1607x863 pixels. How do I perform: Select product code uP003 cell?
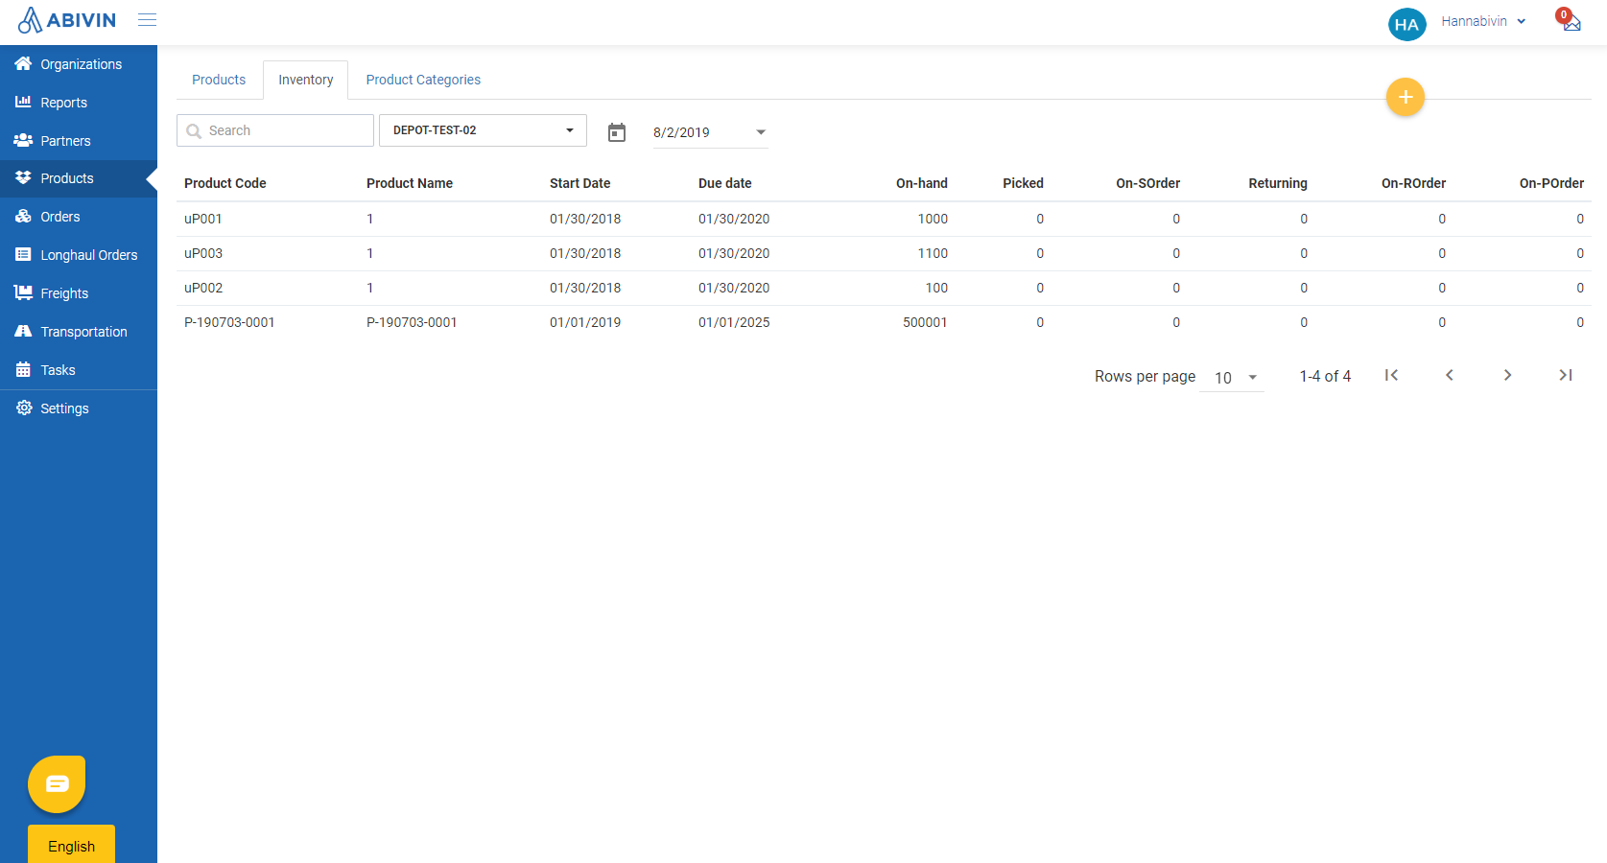[x=203, y=253]
